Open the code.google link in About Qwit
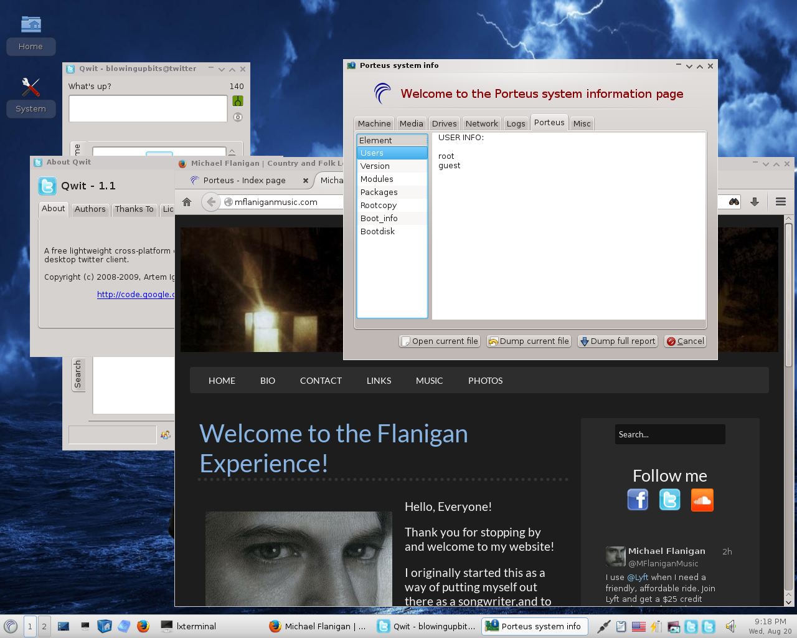The width and height of the screenshot is (797, 638). [x=136, y=295]
